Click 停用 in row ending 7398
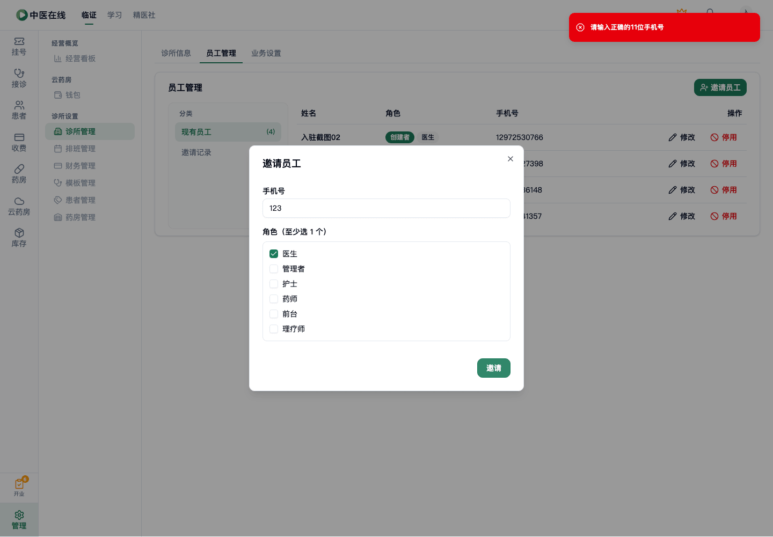Screen dimensions: 773x537 724,164
